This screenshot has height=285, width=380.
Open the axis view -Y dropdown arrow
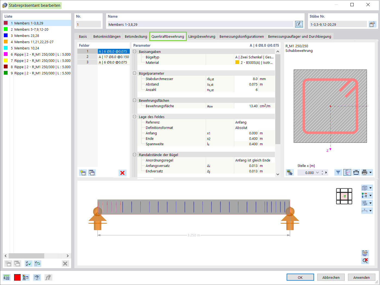[x=370, y=195]
